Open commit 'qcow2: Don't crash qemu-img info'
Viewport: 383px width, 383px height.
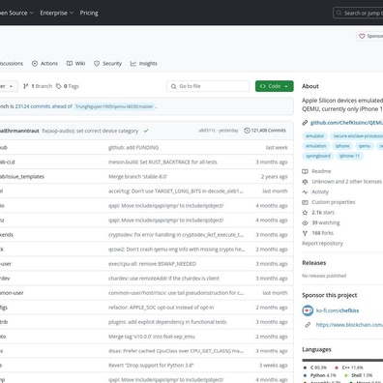click(x=177, y=250)
